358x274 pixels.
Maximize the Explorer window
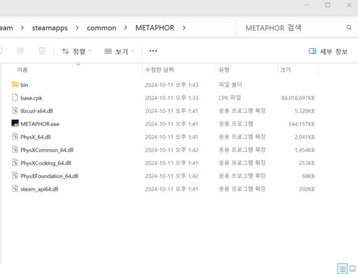coord(328,5)
